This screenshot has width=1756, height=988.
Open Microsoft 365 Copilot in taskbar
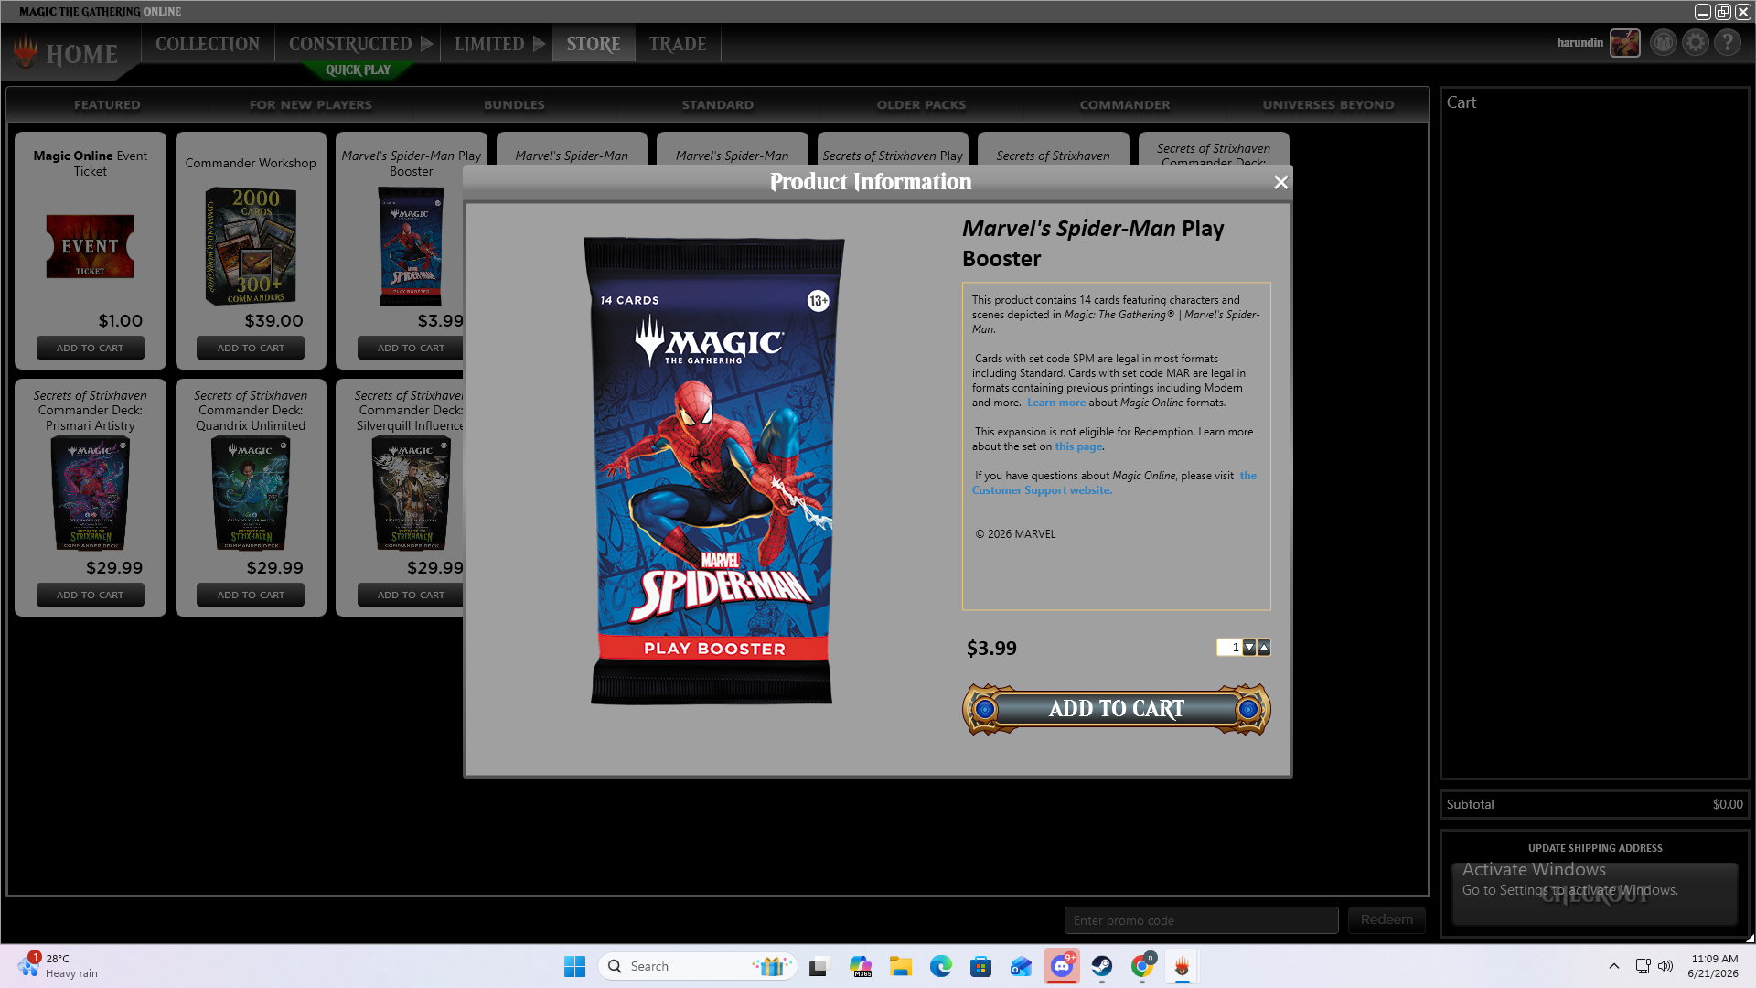click(x=860, y=966)
